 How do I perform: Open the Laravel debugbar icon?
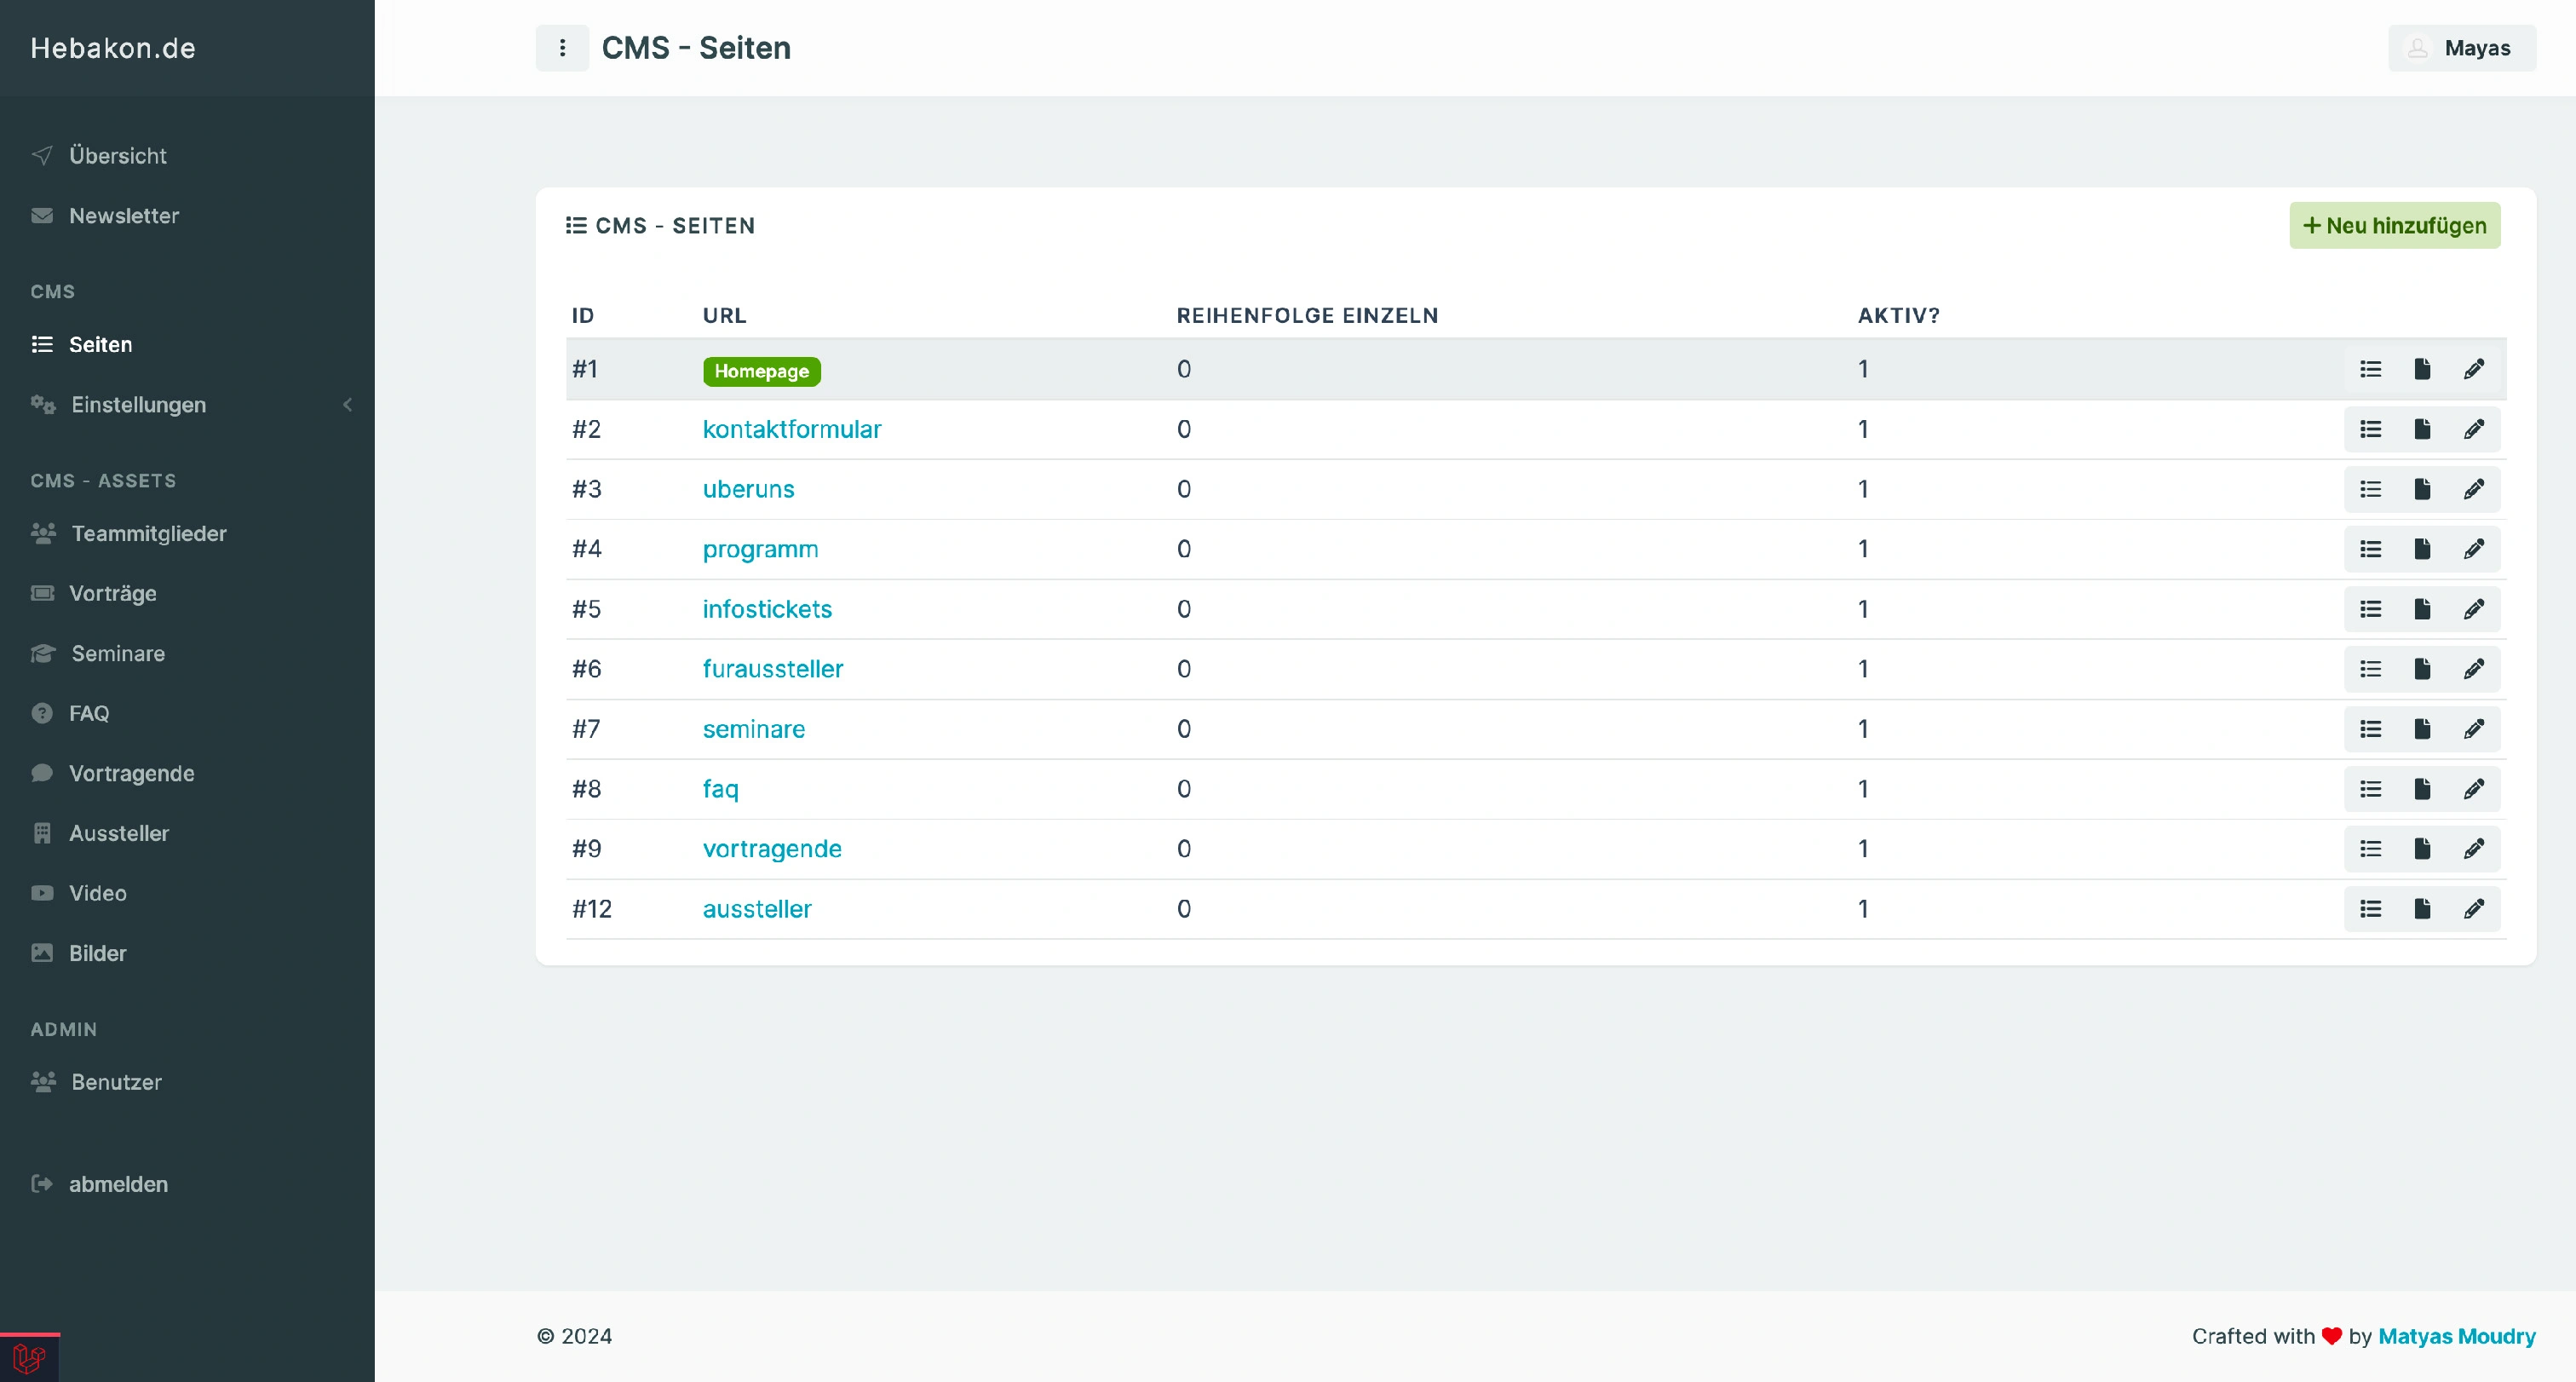click(x=29, y=1358)
